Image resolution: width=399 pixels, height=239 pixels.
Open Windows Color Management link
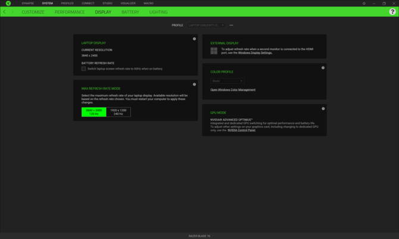coord(233,90)
